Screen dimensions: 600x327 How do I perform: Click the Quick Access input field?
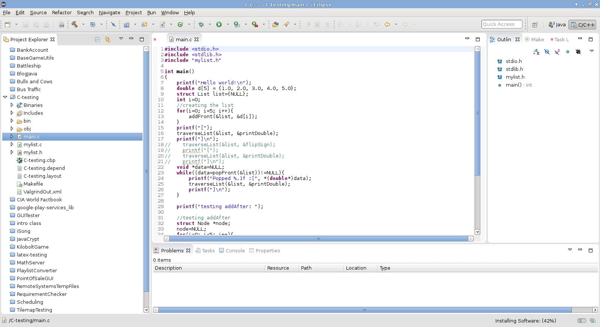point(502,24)
